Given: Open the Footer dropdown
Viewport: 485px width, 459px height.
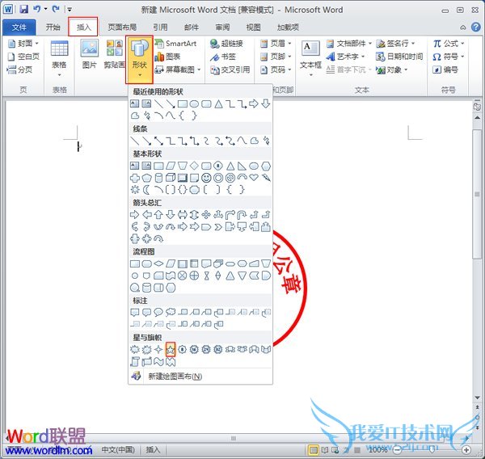Looking at the screenshot, I should (276, 57).
